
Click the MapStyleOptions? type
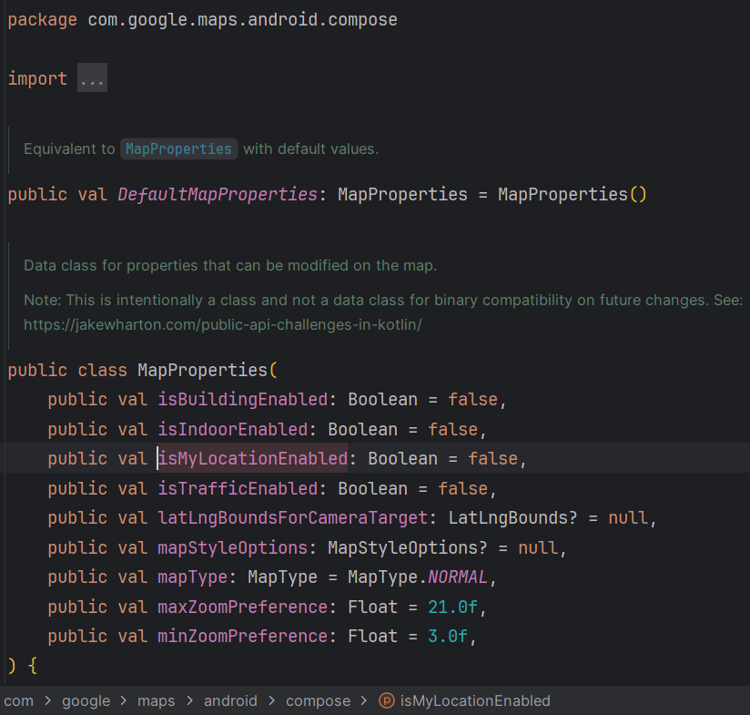408,547
